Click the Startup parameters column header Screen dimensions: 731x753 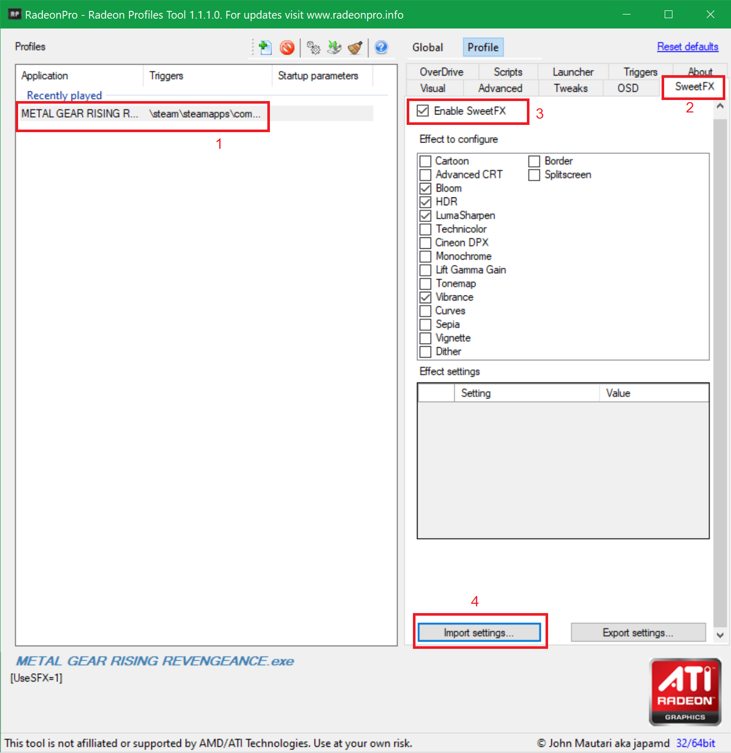[322, 76]
